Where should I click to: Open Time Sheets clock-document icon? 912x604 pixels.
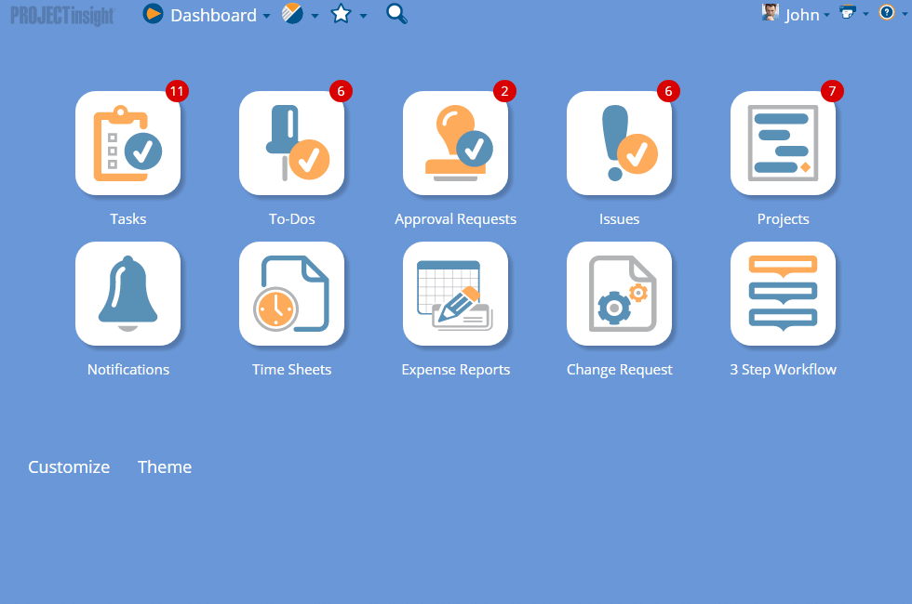[x=292, y=294]
